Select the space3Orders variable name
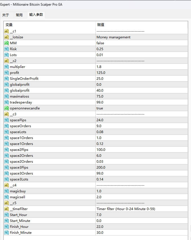Viewport: 191px width, 240px height. click(x=21, y=173)
